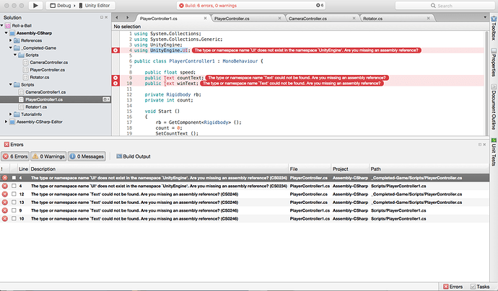The width and height of the screenshot is (498, 291).
Task: Switch to the PlayerController.cs tab
Action: [x=232, y=19]
